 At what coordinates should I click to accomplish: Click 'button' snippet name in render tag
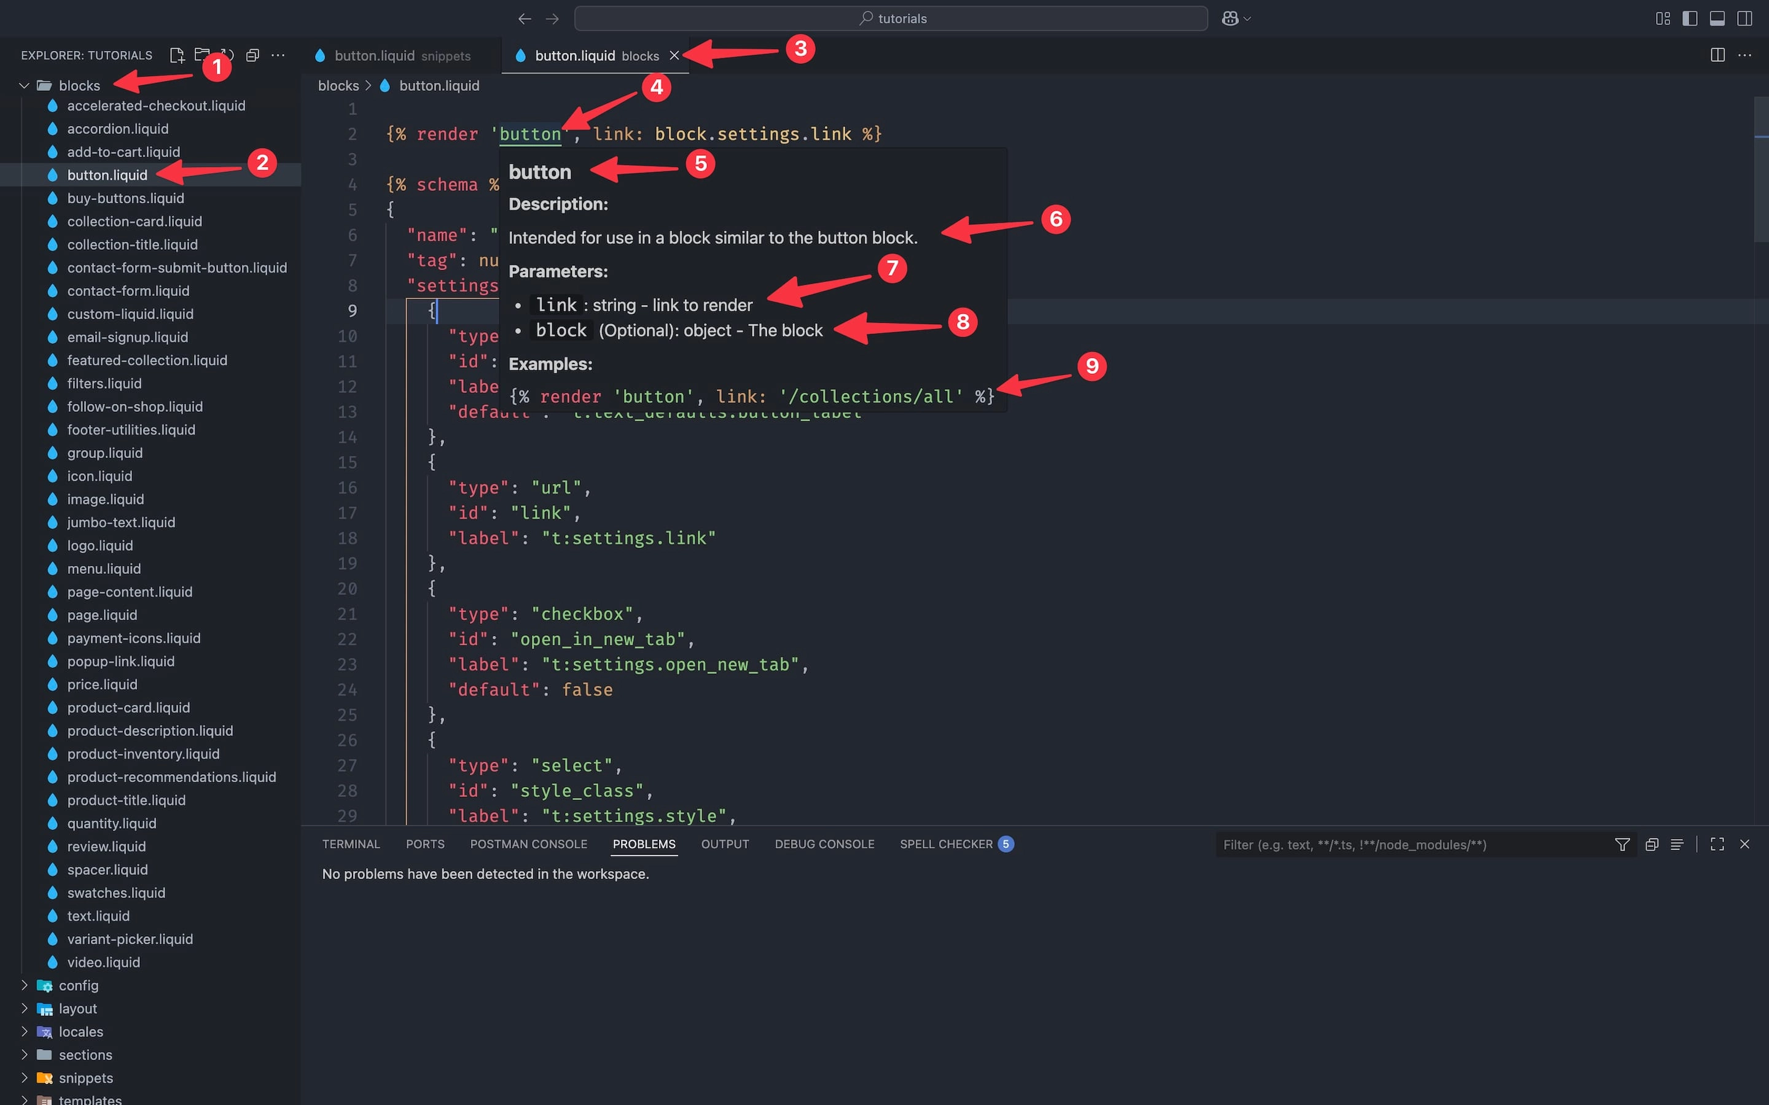click(x=530, y=134)
